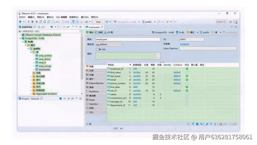Open the SQL 编辑器 menu
257x145 pixels.
click(x=61, y=17)
